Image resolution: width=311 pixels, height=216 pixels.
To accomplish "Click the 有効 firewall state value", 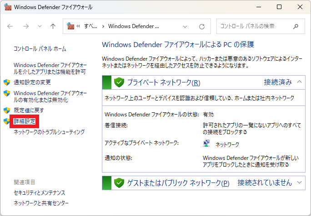I will pos(208,115).
